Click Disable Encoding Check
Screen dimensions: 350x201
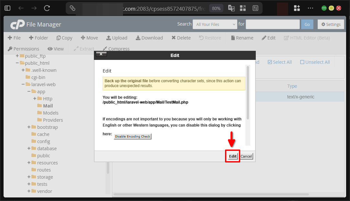click(x=132, y=136)
